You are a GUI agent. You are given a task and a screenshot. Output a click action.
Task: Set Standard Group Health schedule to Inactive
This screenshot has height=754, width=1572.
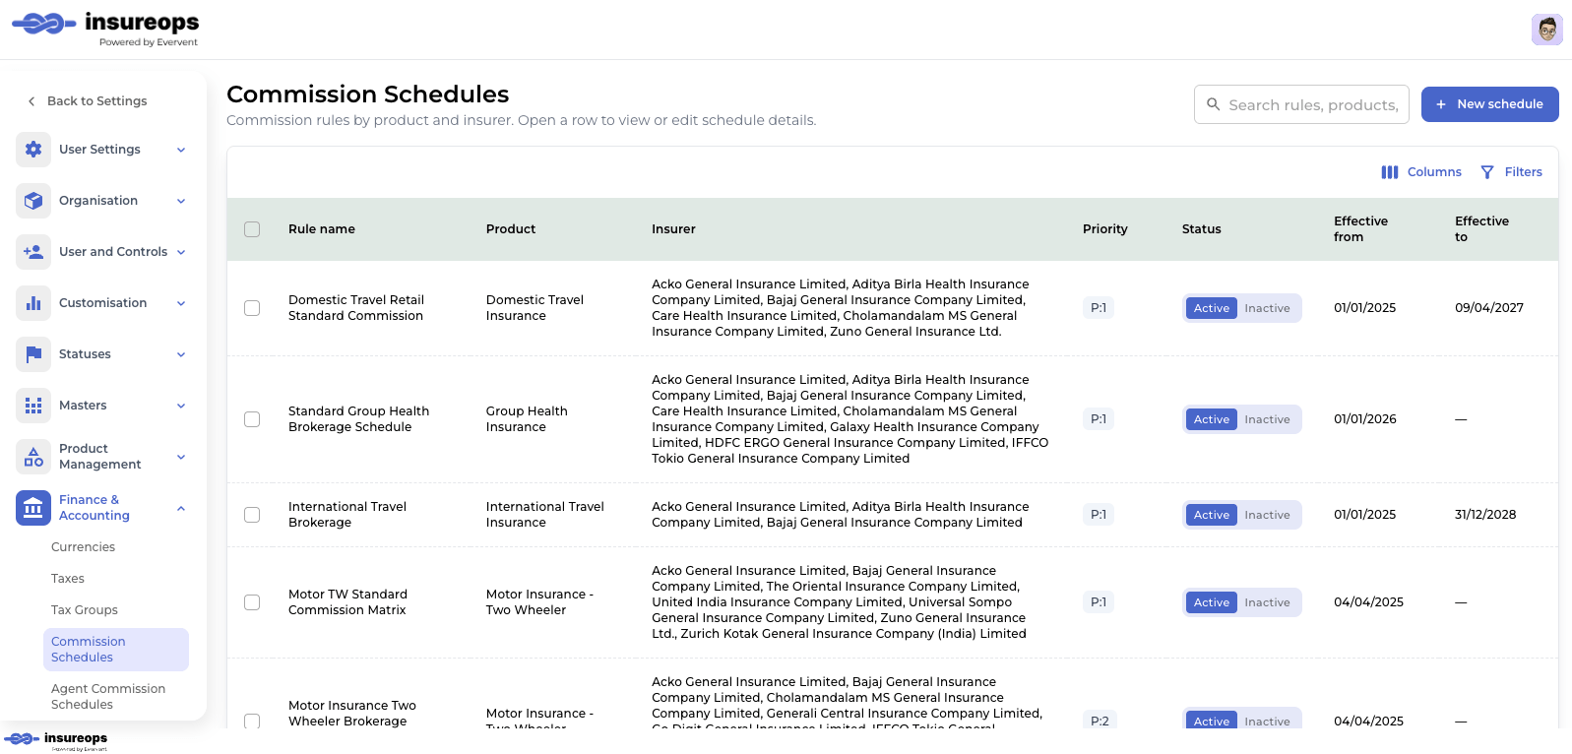tap(1267, 419)
